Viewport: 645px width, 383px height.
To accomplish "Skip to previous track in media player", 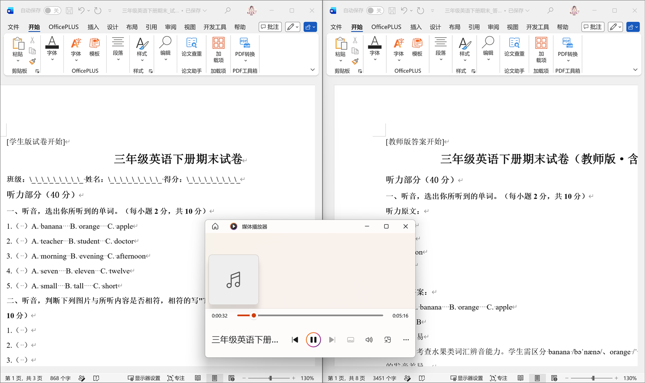I will [295, 340].
